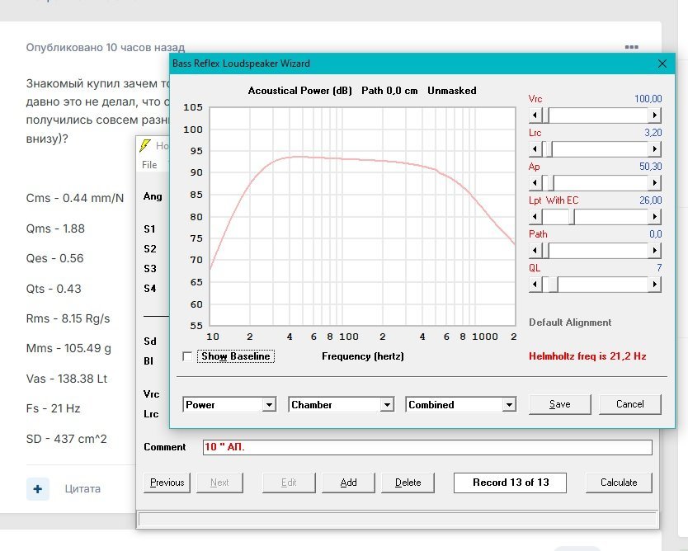Click the Cancel button in the wizard

(629, 404)
